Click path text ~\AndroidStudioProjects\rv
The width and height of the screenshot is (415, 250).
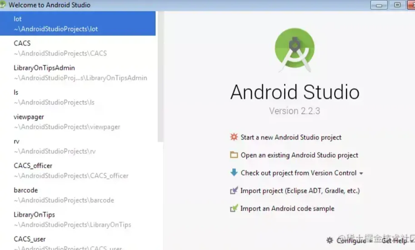coord(55,151)
